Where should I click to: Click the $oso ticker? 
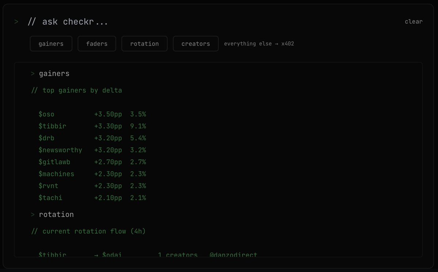point(46,114)
